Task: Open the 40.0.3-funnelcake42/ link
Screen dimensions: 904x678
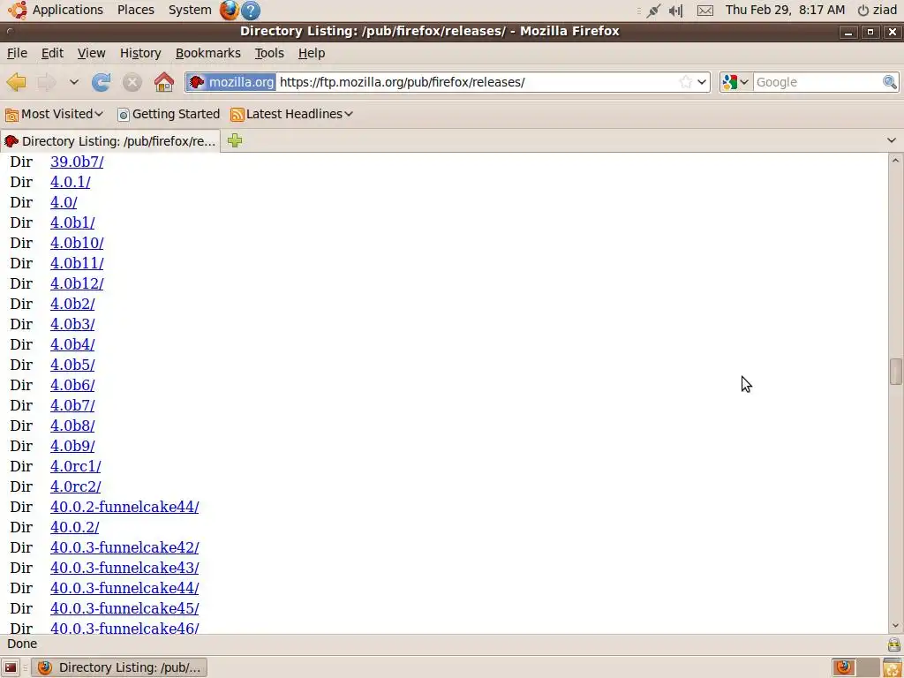Action: [124, 547]
